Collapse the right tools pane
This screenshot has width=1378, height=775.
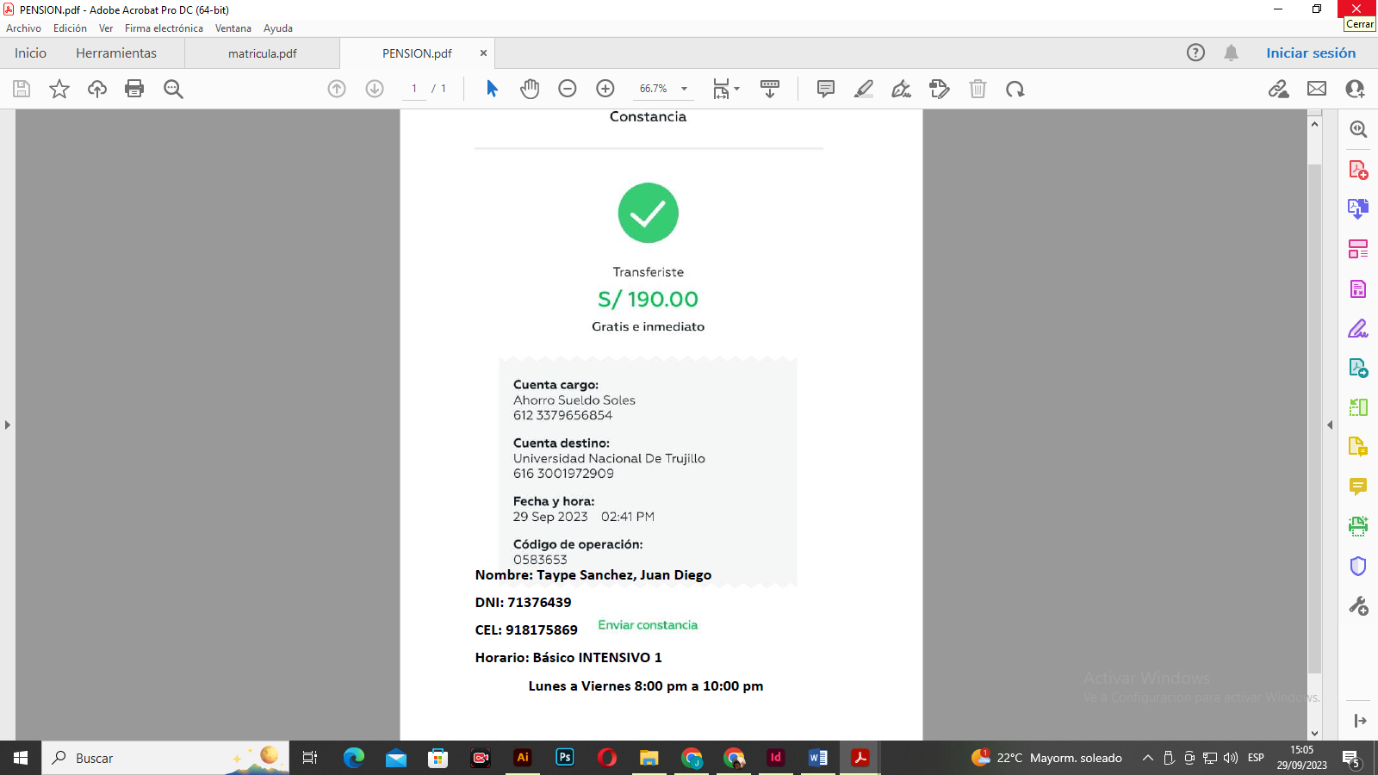(x=1330, y=425)
